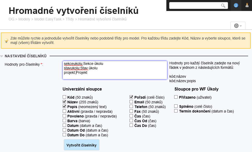Screen dimensions: 252x152
Task: Uncheck the Pořadí checkbox
Action: (x=131, y=97)
